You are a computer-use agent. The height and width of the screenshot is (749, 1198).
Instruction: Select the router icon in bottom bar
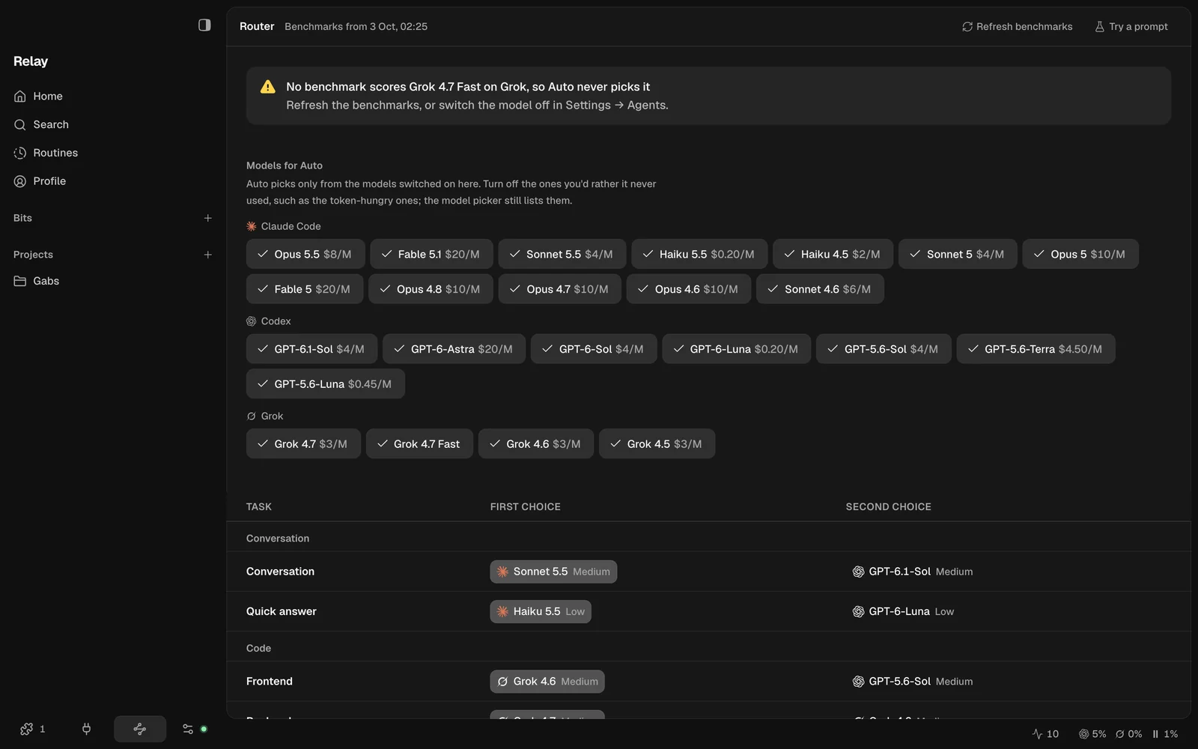[x=139, y=729]
